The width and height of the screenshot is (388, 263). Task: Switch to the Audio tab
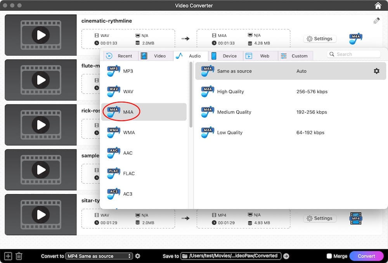(191, 56)
